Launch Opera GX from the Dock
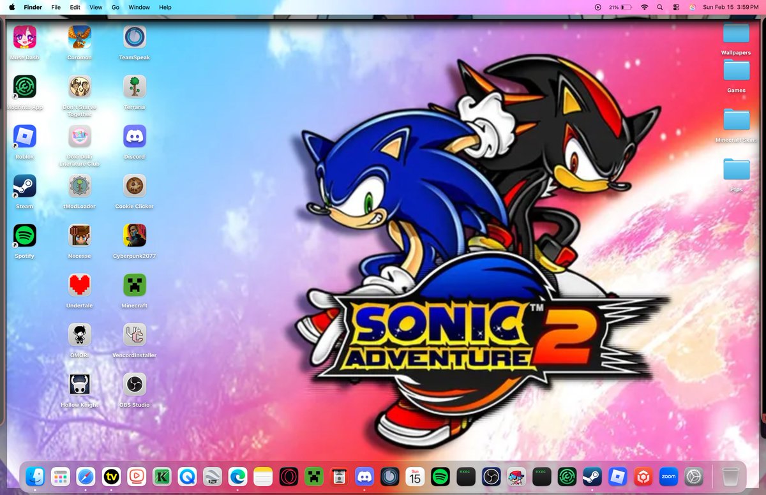 (289, 476)
